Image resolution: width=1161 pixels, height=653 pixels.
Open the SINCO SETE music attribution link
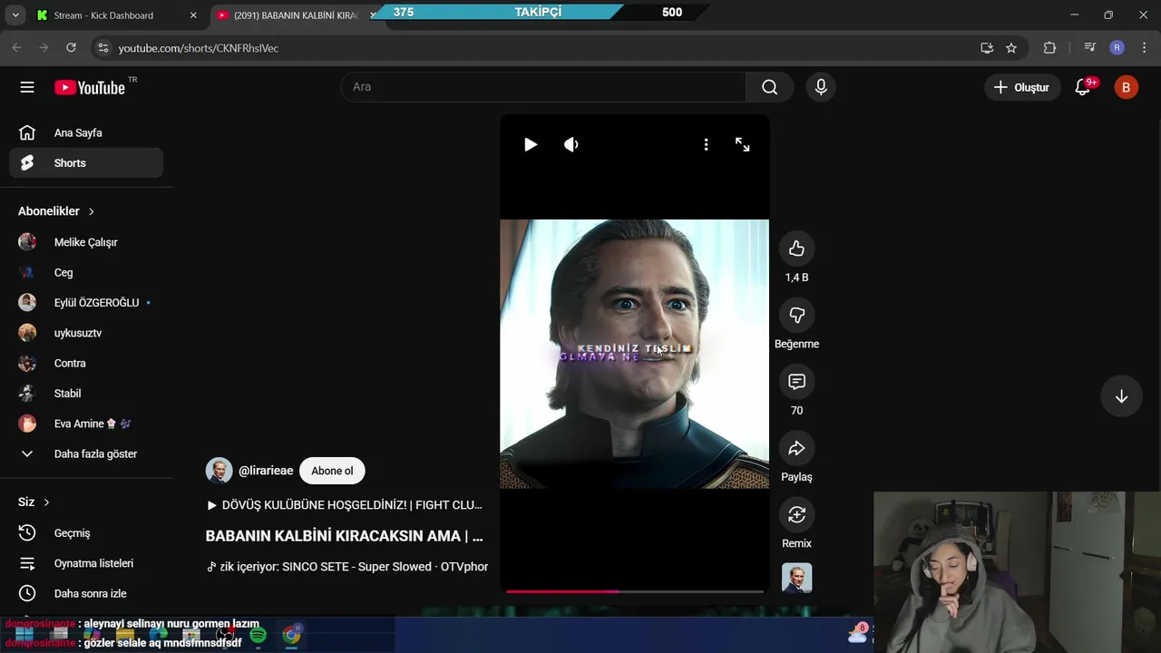coord(347,567)
